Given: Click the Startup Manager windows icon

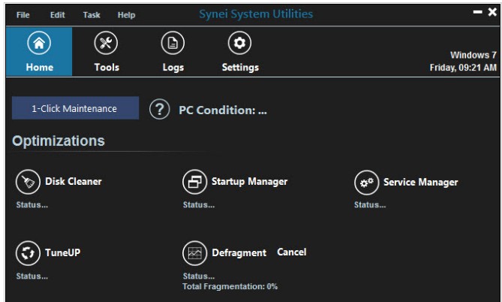Looking at the screenshot, I should pyautogui.click(x=194, y=182).
